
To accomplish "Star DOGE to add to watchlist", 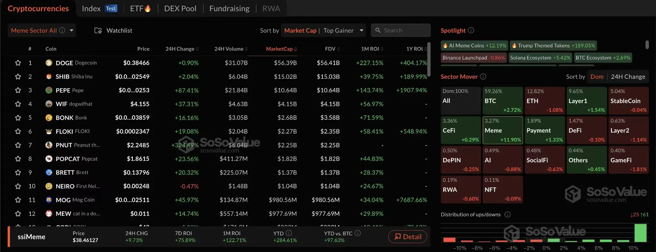I will (x=18, y=63).
